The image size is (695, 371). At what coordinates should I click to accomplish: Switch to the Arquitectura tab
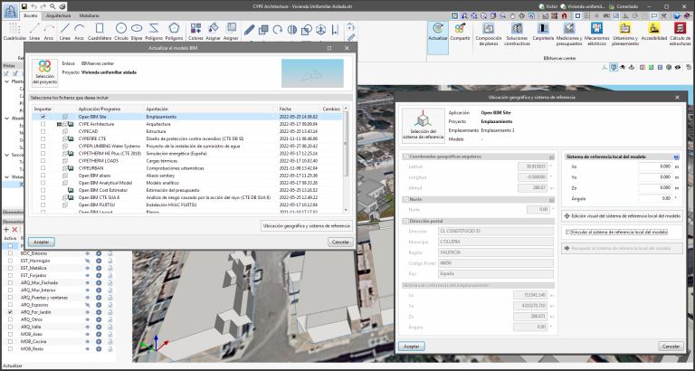click(x=58, y=15)
